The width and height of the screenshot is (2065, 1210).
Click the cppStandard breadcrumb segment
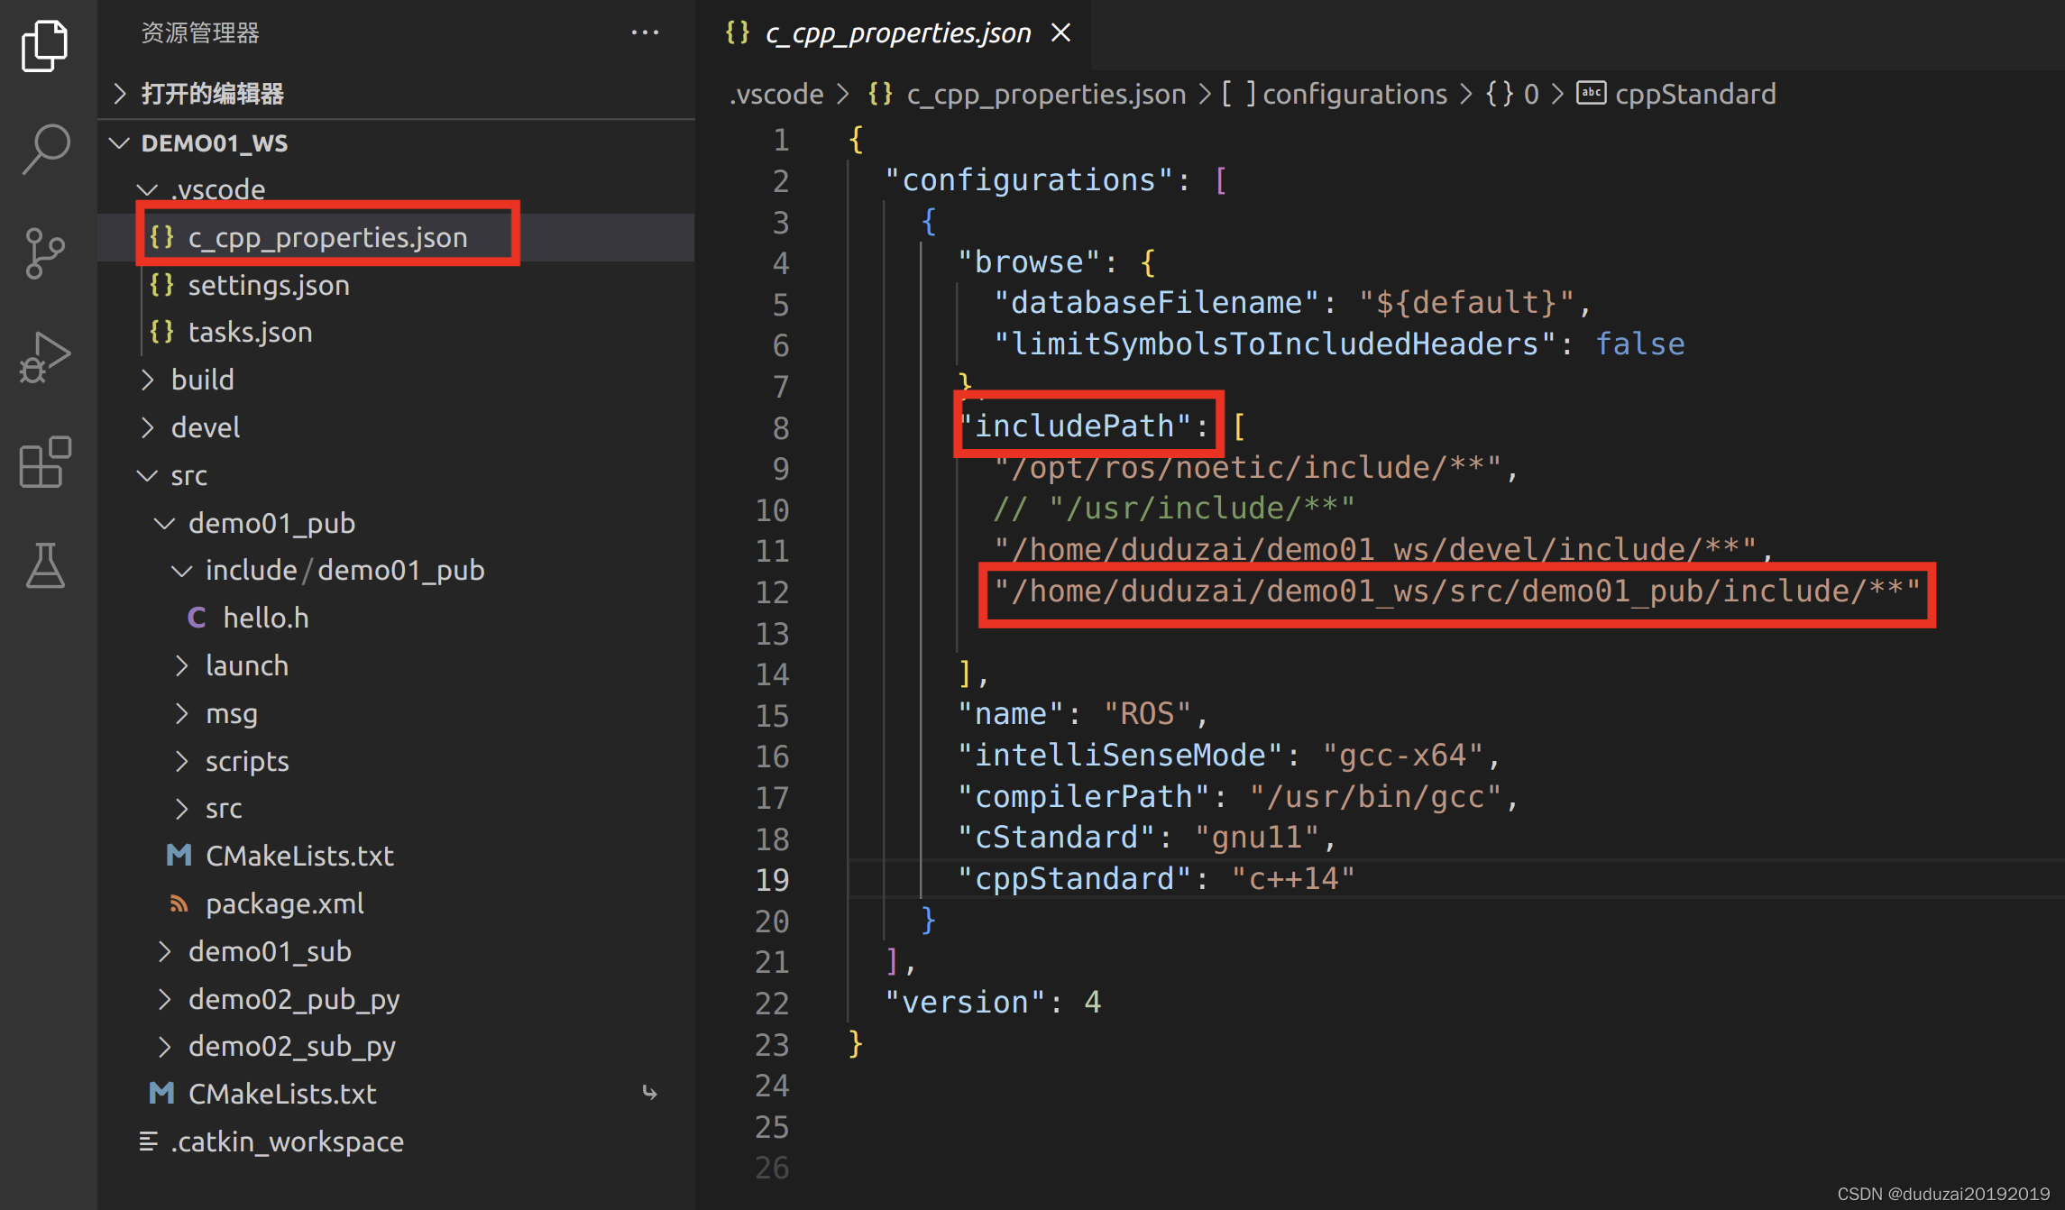click(x=1676, y=94)
